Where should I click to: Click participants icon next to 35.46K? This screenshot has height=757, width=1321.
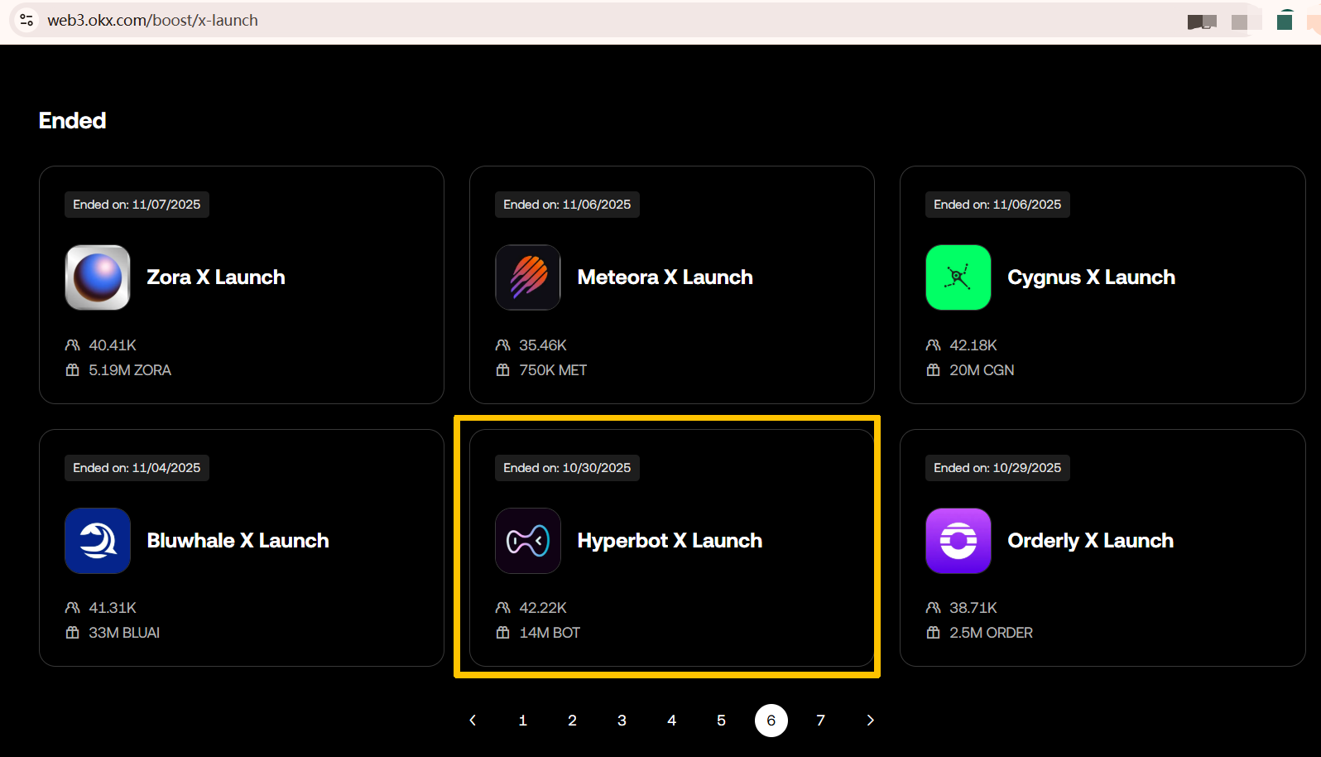click(503, 345)
